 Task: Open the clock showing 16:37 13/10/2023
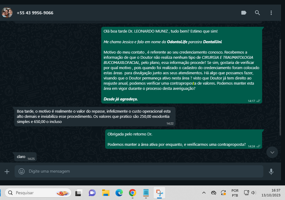(x=271, y=193)
